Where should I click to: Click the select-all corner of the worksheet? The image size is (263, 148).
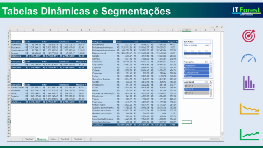tap(9, 30)
